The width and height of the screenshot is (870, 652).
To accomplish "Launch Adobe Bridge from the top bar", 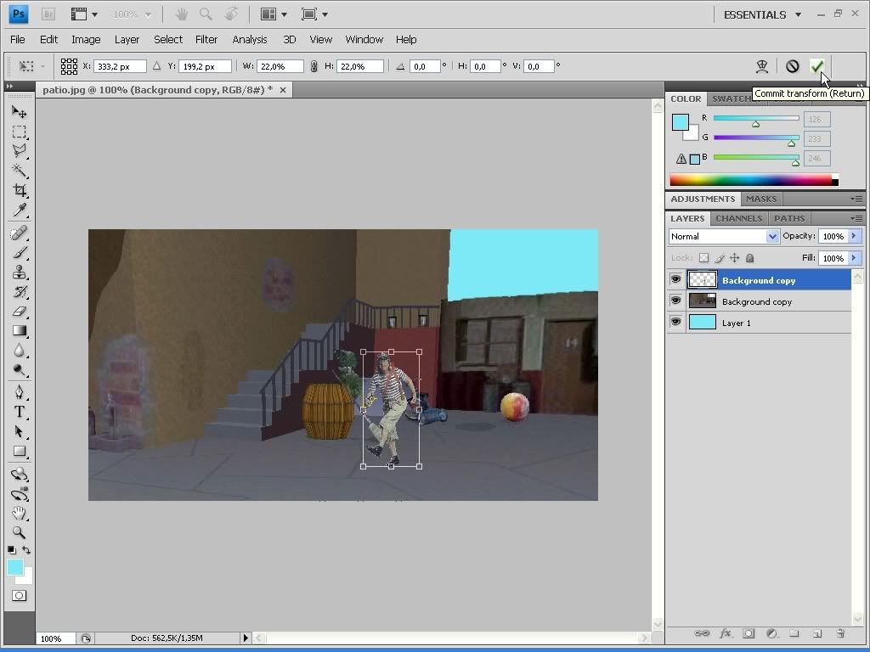I will 48,14.
